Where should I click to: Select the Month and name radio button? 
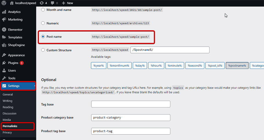(x=43, y=10)
